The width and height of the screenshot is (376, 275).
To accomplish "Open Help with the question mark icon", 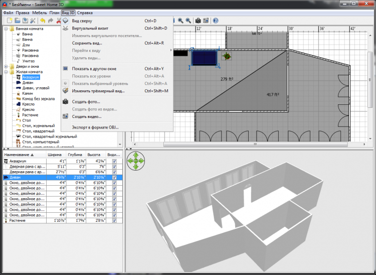I will click(215, 21).
